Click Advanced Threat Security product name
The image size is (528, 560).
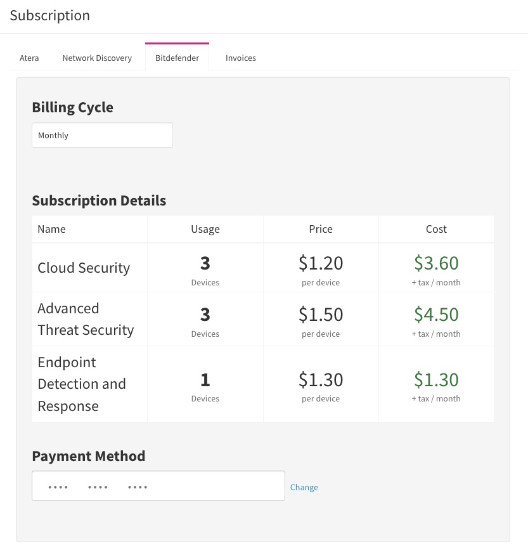86,319
